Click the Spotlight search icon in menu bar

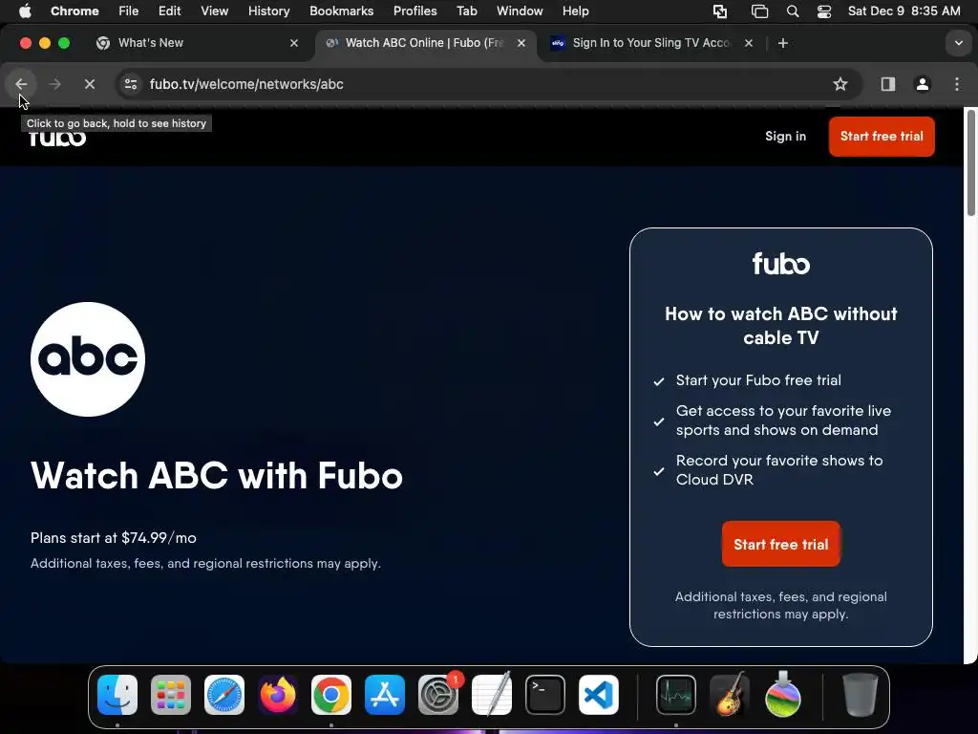pyautogui.click(x=792, y=11)
